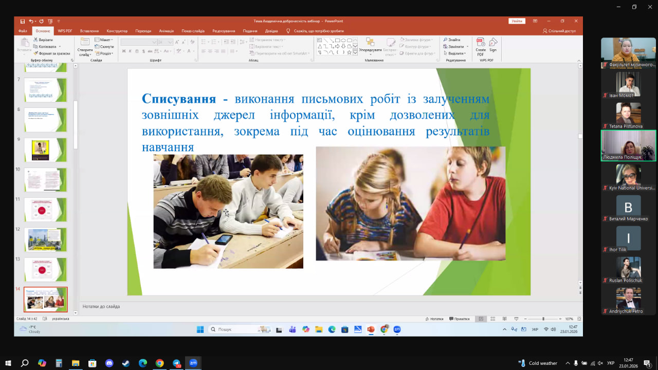This screenshot has width=658, height=370.
Task: Open the Конструктор ribbon tab
Action: point(117,31)
